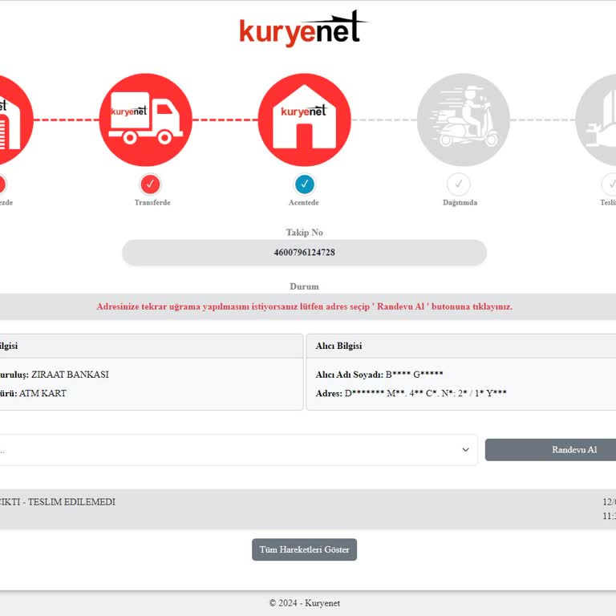Click the blue checkmark above Acentede
The image size is (616, 616).
pos(305,184)
